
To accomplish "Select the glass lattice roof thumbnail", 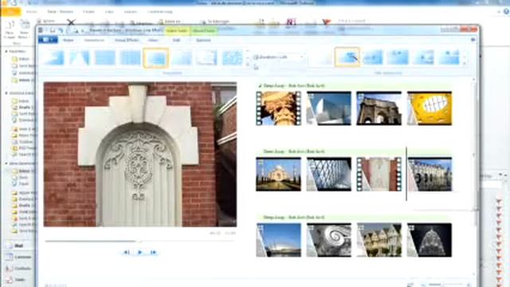I will point(329,174).
